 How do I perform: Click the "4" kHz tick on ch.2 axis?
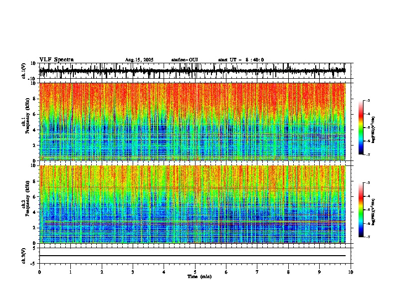(x=35, y=212)
